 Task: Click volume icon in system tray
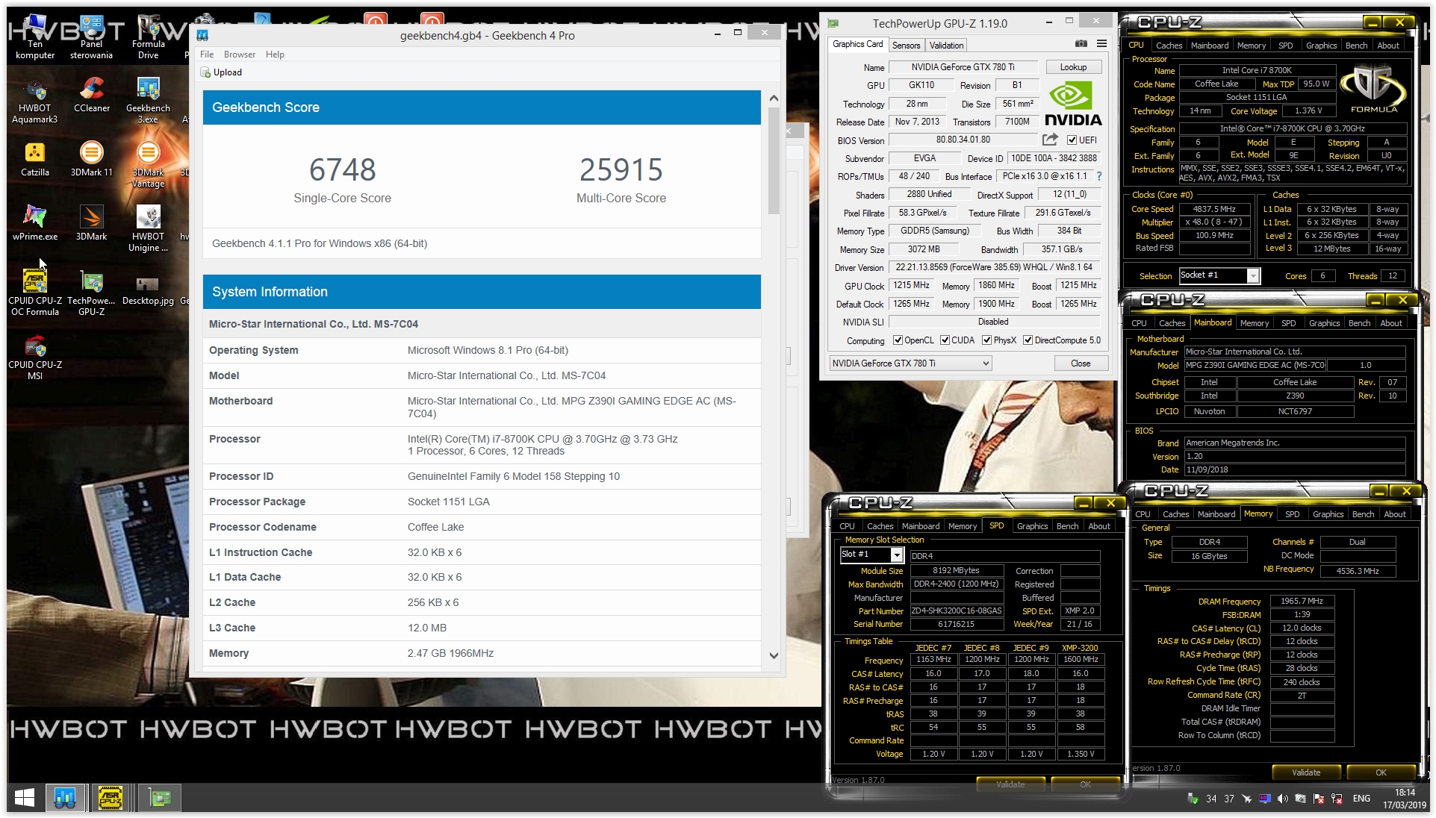coord(1282,799)
